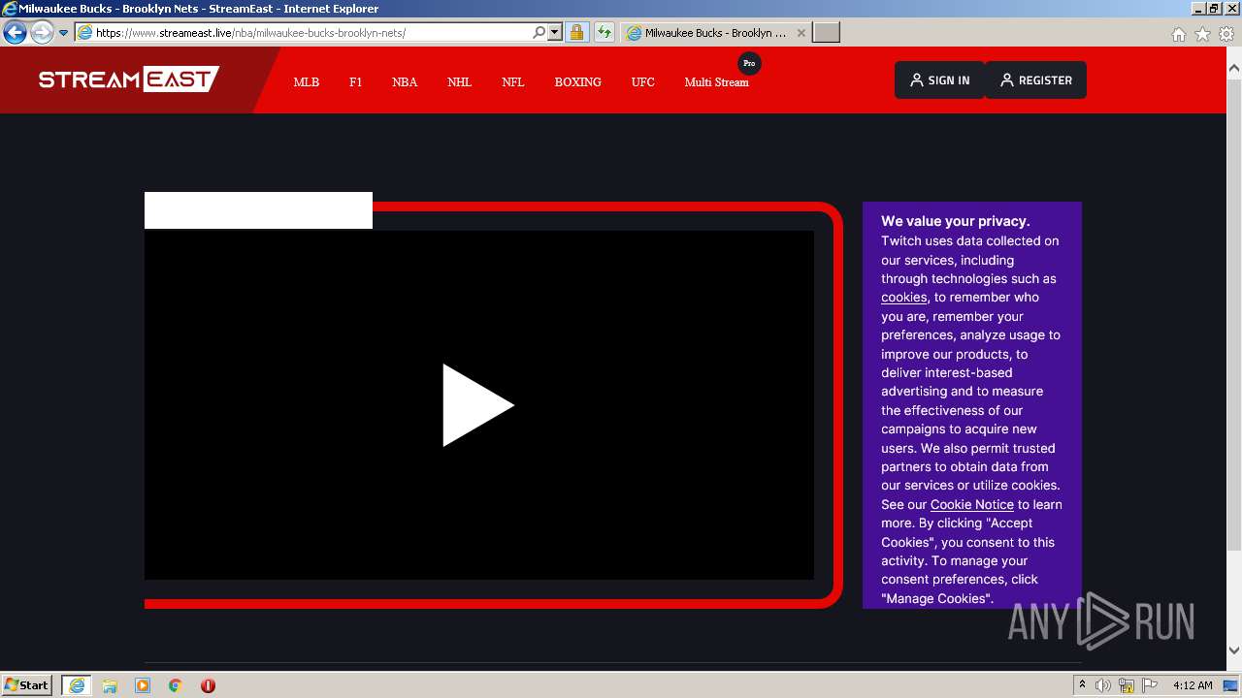Viewport: 1242px width, 698px height.
Task: Open the Windows Start menu
Action: (27, 685)
